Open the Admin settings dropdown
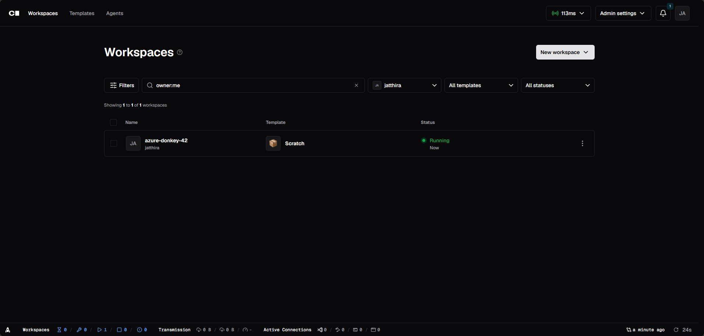The height and width of the screenshot is (336, 704). pyautogui.click(x=623, y=13)
